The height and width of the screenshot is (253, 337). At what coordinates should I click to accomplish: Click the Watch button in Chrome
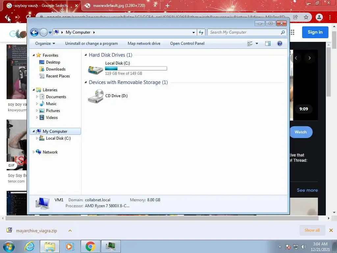click(x=301, y=132)
